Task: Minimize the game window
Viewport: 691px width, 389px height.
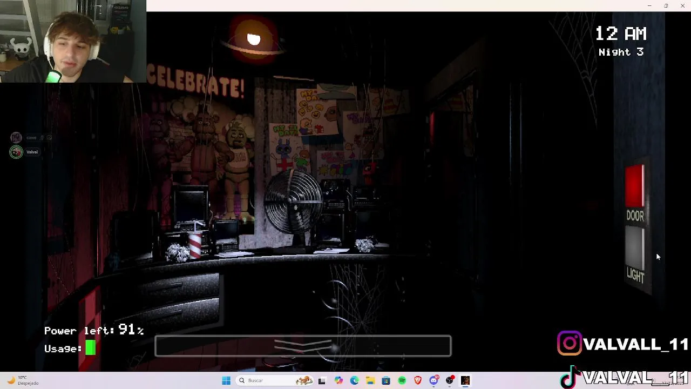Action: point(649,5)
